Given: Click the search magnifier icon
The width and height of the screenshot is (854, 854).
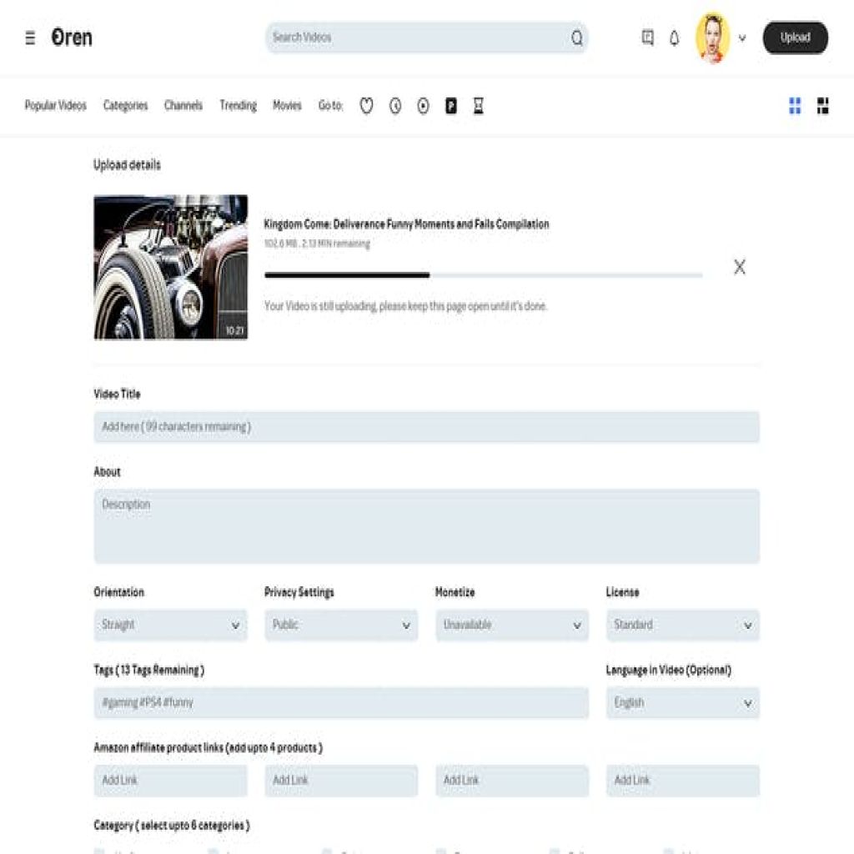Looking at the screenshot, I should pos(577,38).
